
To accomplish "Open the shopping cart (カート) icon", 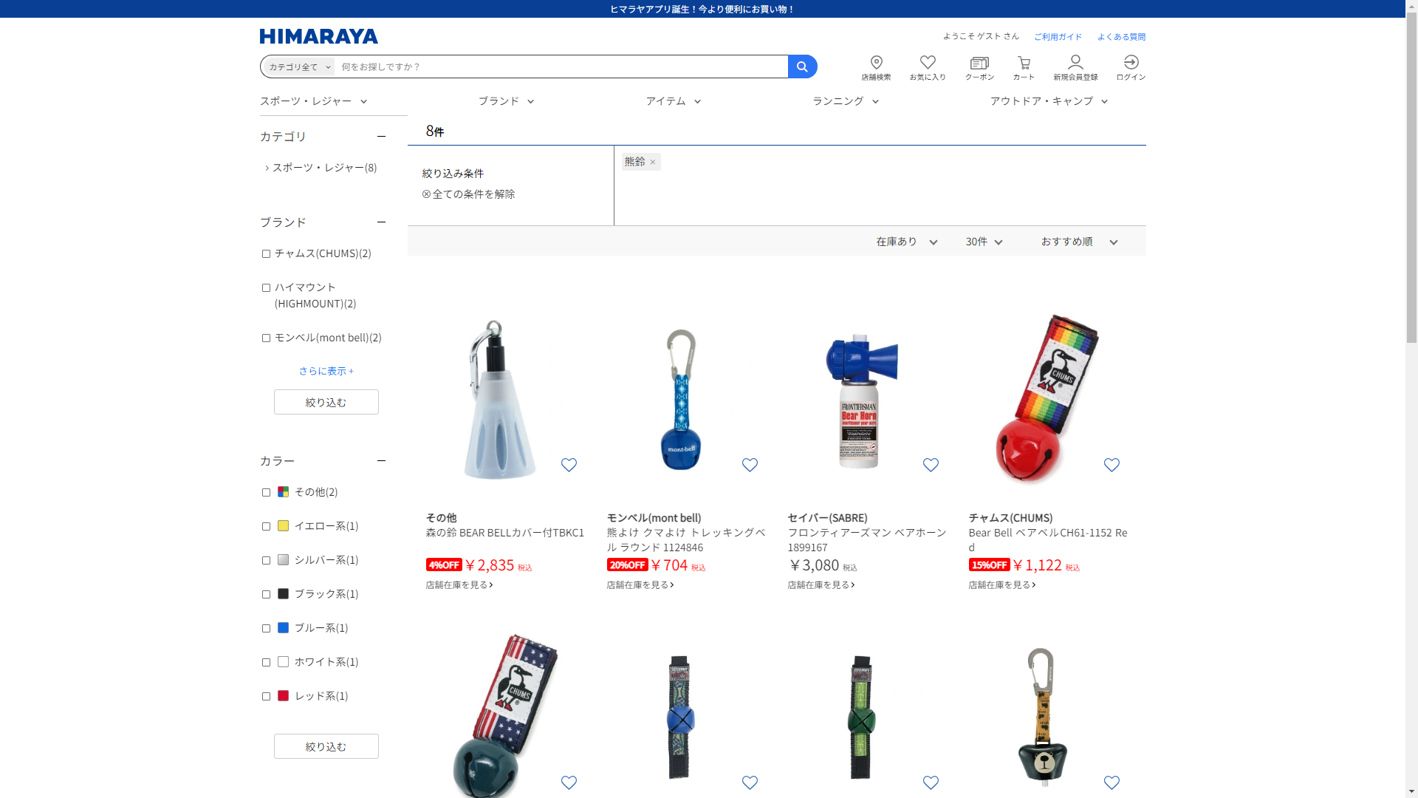I will [1024, 66].
